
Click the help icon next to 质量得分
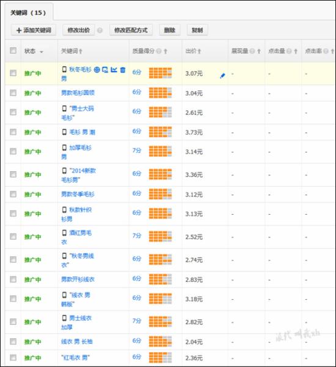pos(159,51)
